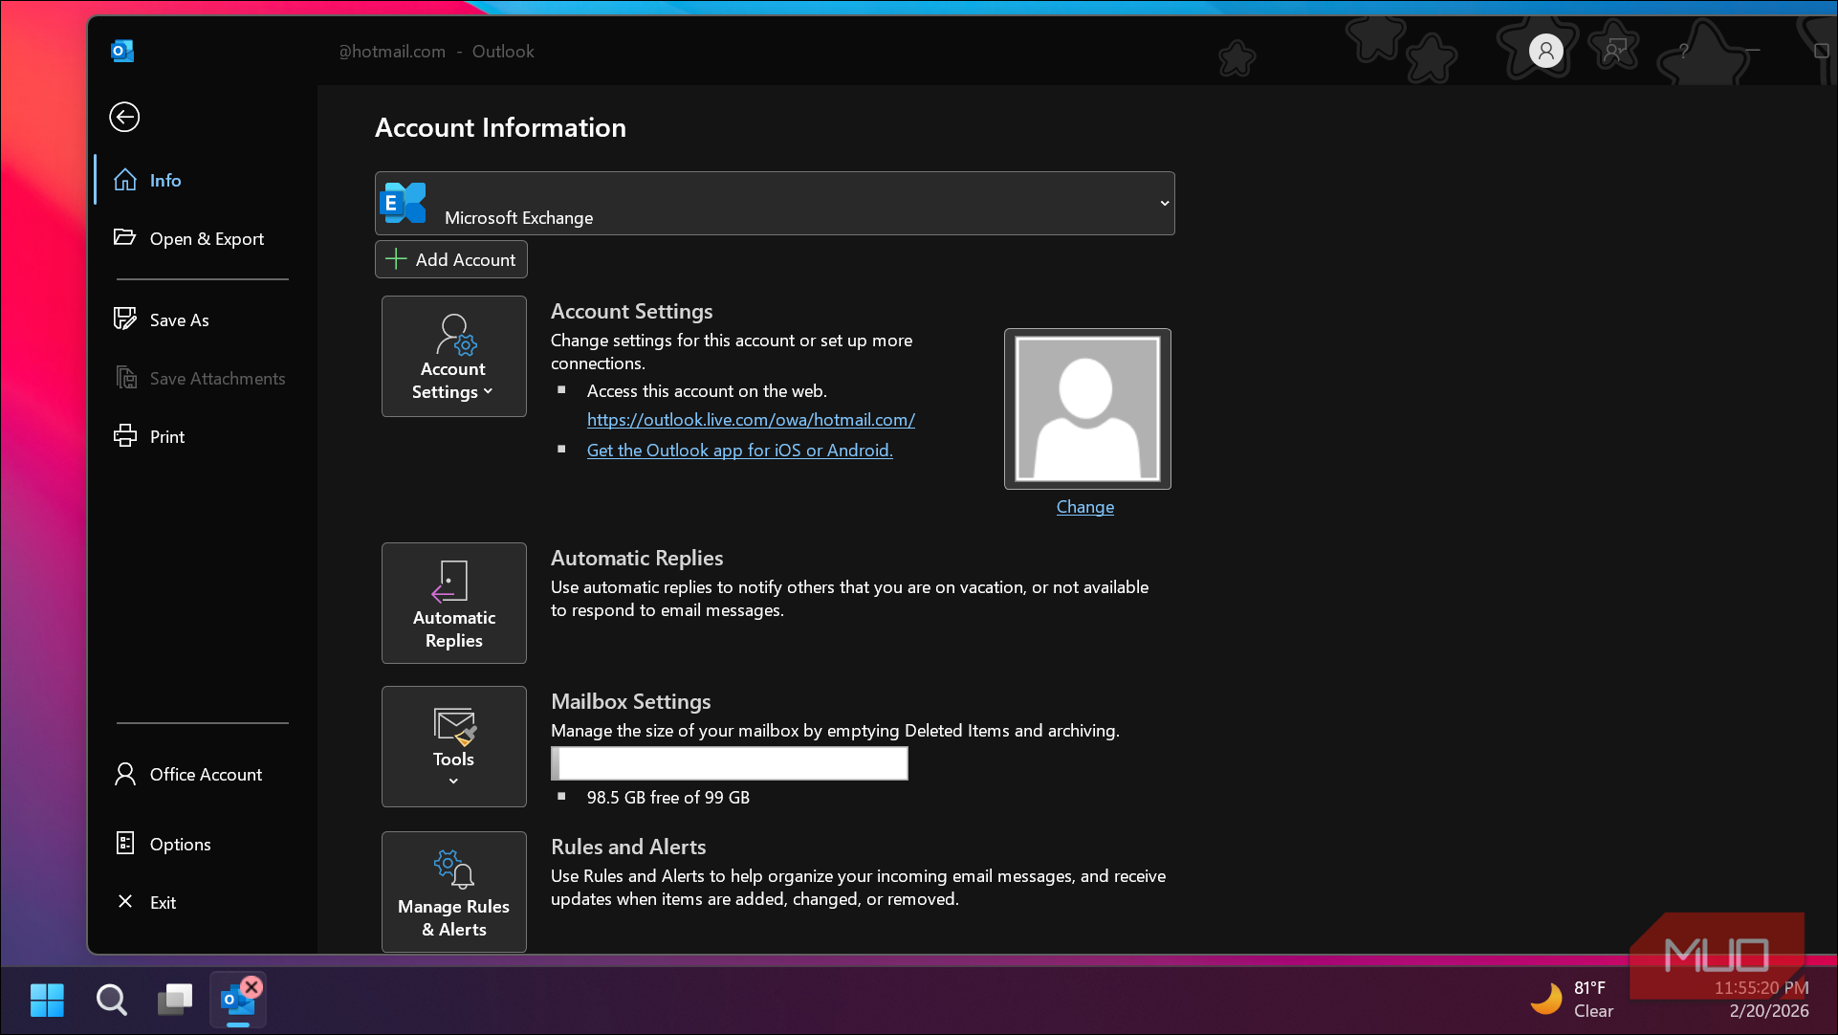Click the Save As icon in the sidebar
1838x1035 pixels.
click(x=125, y=319)
